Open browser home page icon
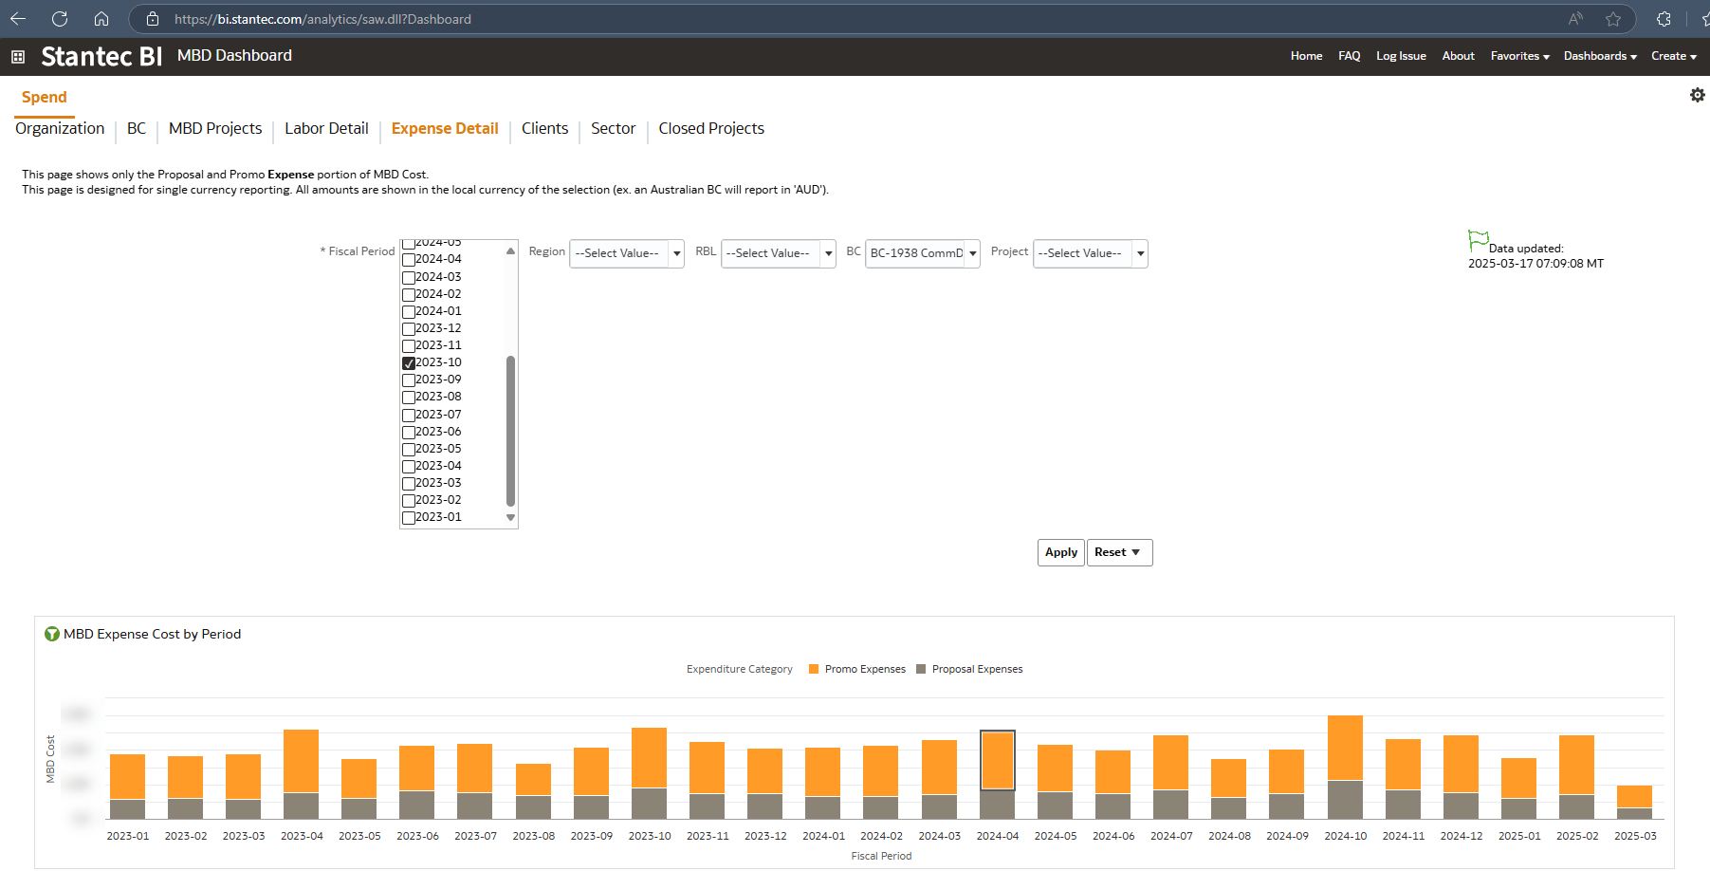Viewport: 1710px width, 871px height. pos(101,19)
